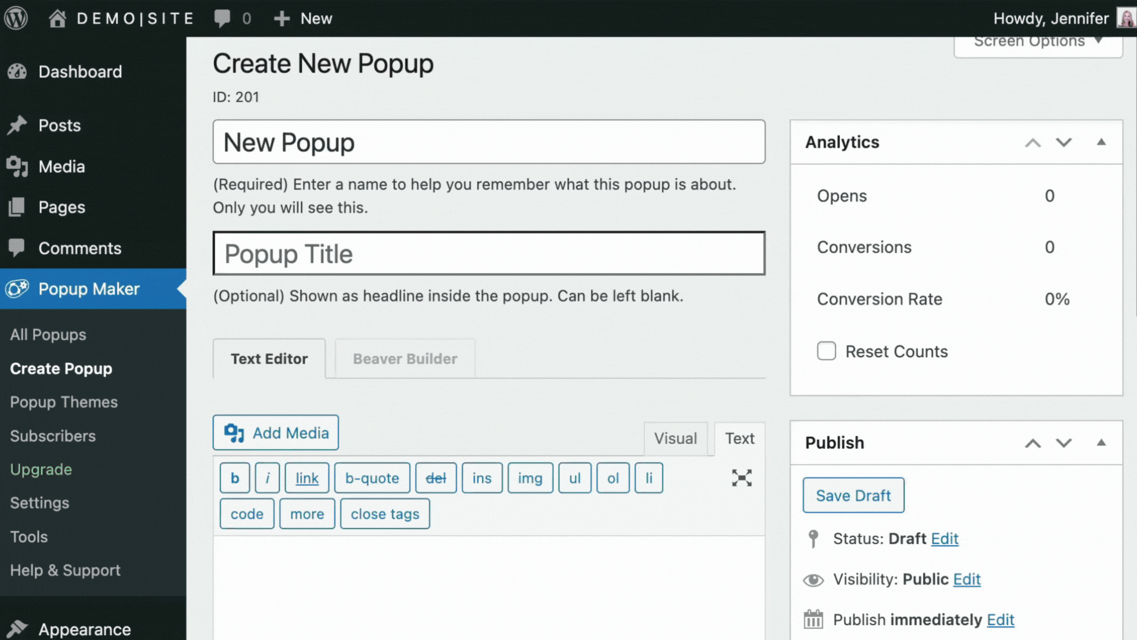Viewport: 1137px width, 640px height.
Task: Click the Add Media button icon
Action: [235, 433]
